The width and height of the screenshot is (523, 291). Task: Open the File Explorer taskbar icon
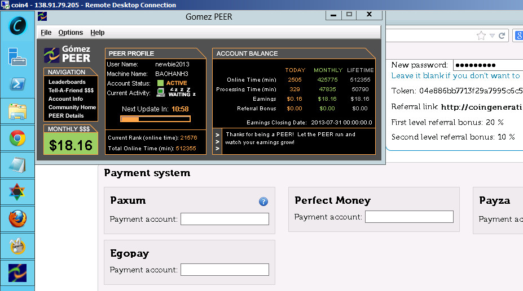tap(17, 111)
